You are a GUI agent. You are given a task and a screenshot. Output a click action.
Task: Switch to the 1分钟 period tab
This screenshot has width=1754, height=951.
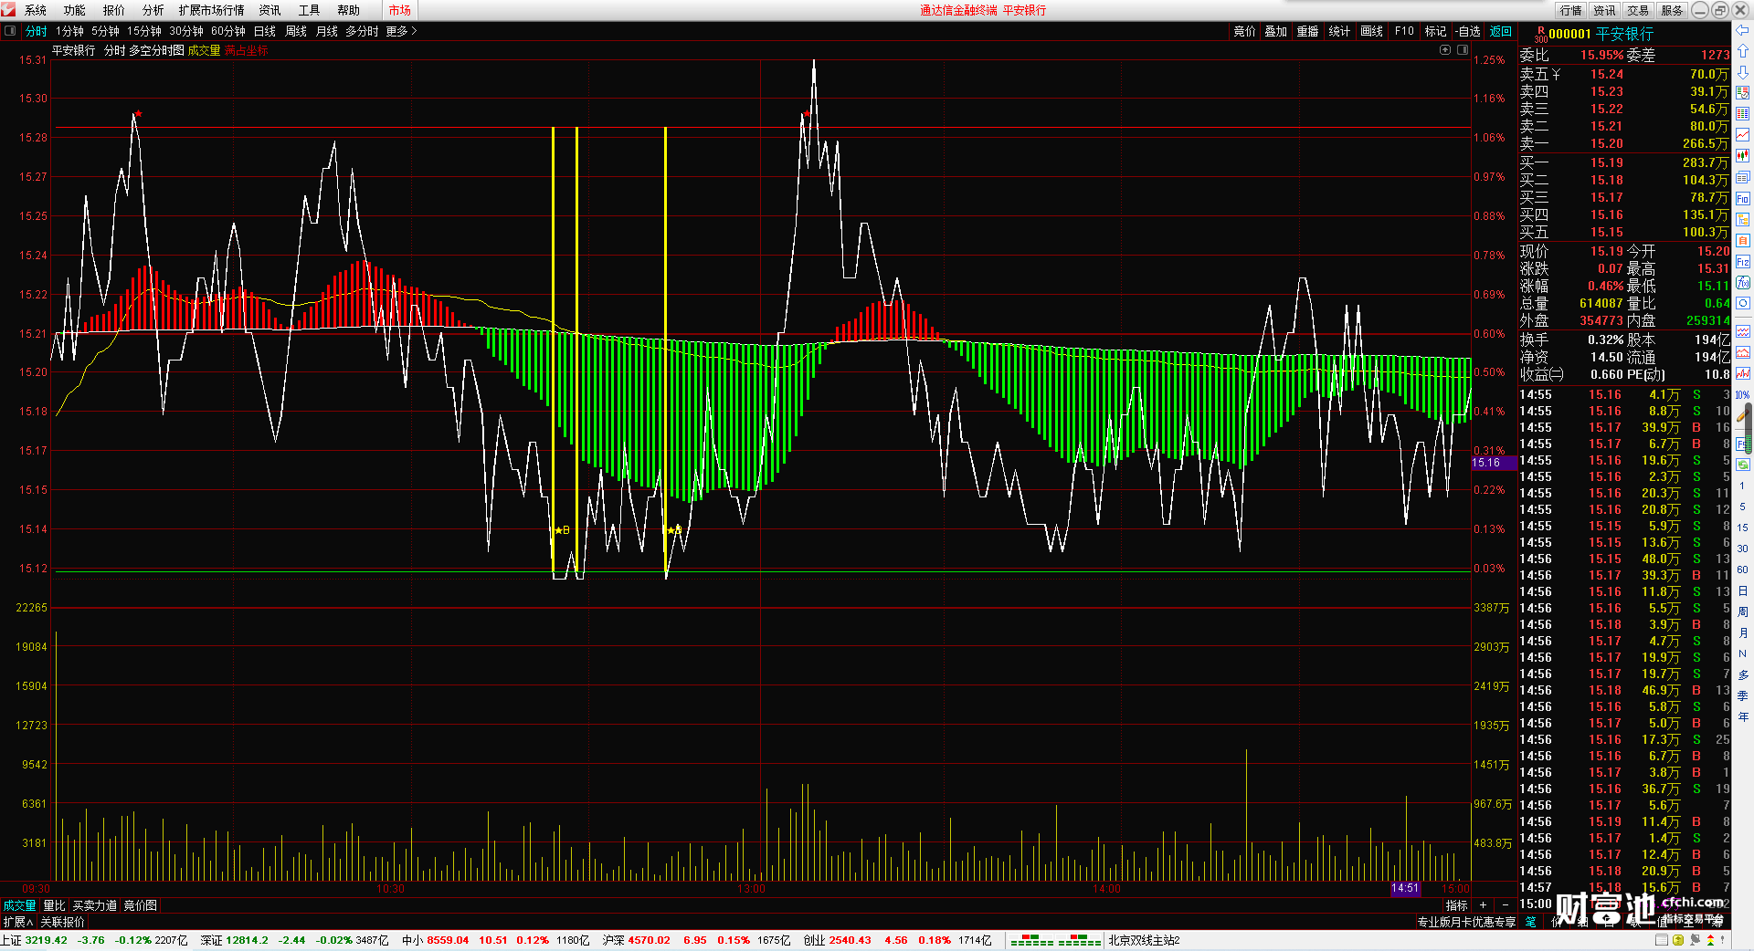(x=69, y=31)
